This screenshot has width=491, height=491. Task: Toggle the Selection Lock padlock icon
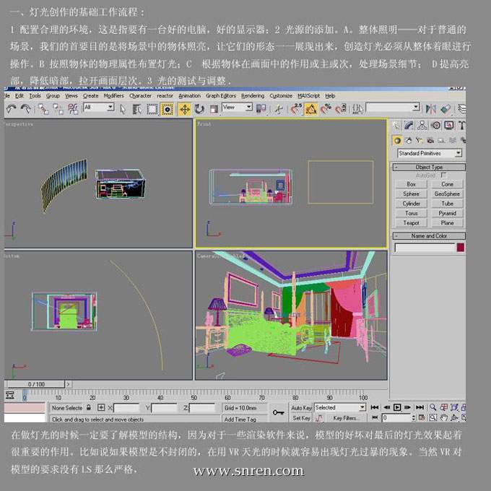click(89, 407)
